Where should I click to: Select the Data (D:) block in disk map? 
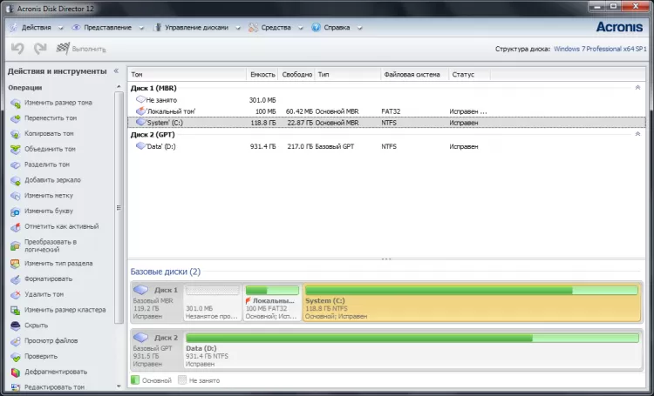[x=412, y=351]
